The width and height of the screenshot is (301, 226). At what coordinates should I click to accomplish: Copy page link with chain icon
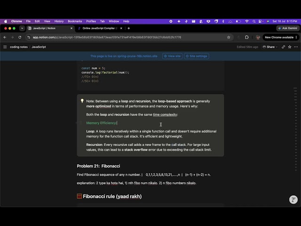[x=283, y=47]
